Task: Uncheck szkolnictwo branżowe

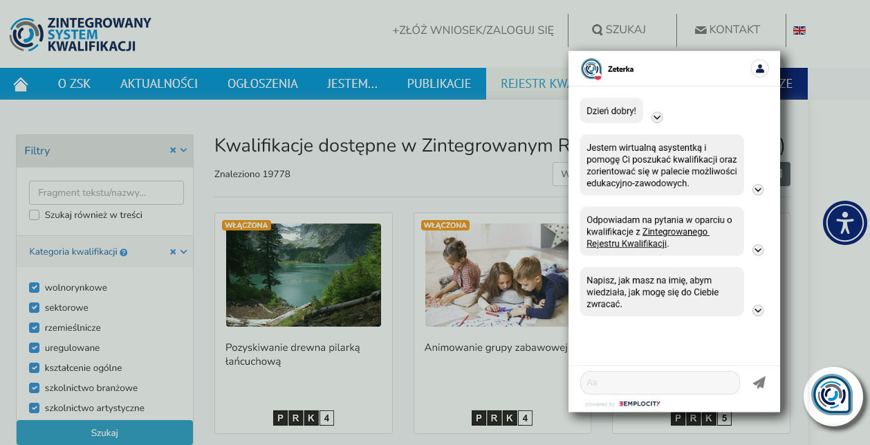Action: tap(34, 388)
